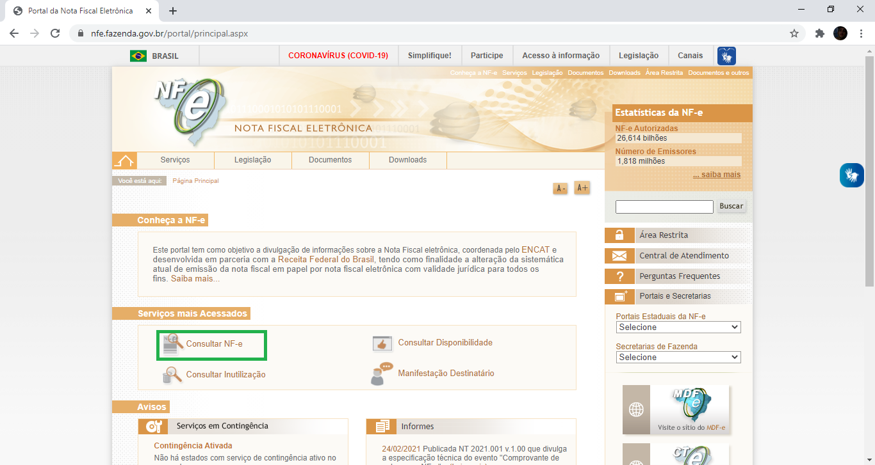The image size is (875, 465).
Task: Increase font size with A+ button
Action: tap(582, 187)
